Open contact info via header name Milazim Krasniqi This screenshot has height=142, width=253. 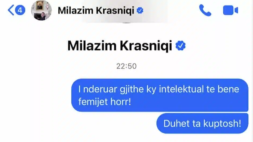[x=96, y=10]
